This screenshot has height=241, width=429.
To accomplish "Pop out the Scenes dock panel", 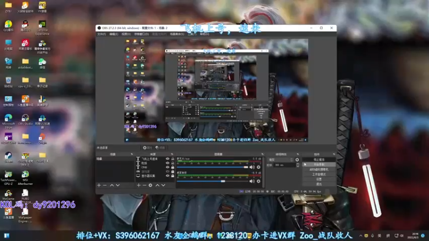I will 132,154.
